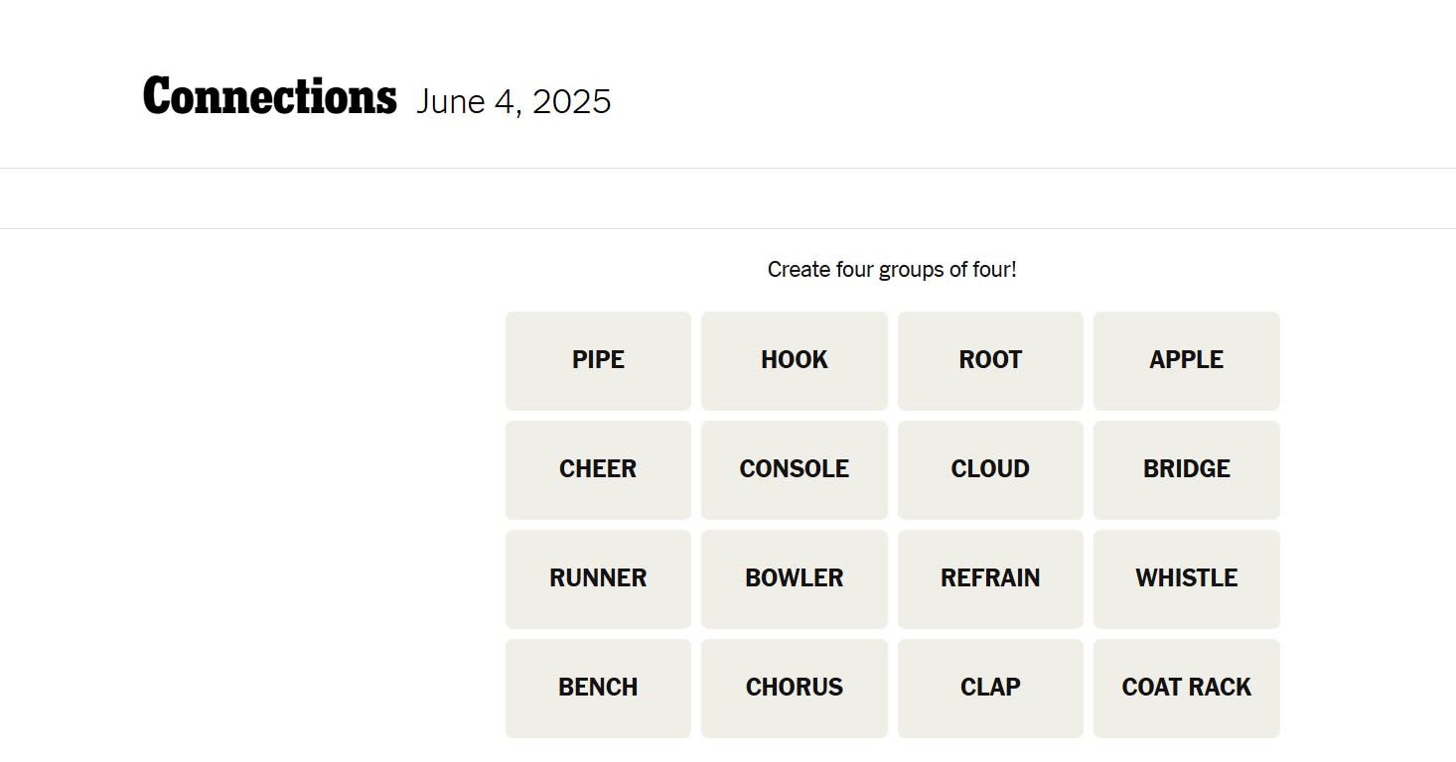Image resolution: width=1456 pixels, height=762 pixels.
Task: Click the CHORUS tile
Action: coord(794,688)
